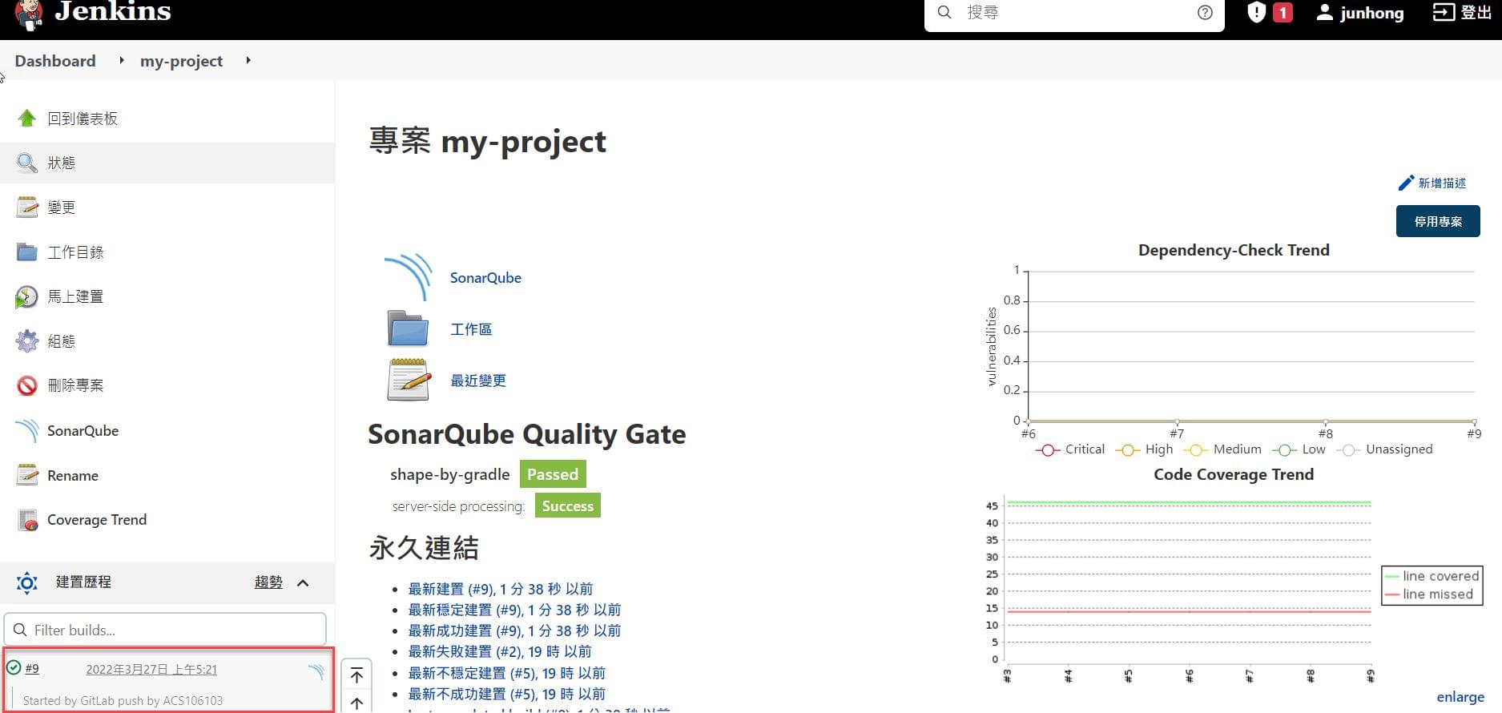This screenshot has width=1502, height=713.
Task: Open the 最近變更 recent changes link
Action: tap(478, 381)
